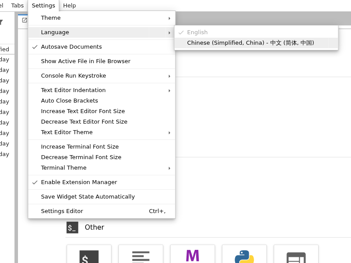
Task: Click Increase Text Editor Font Size
Action: point(102,111)
